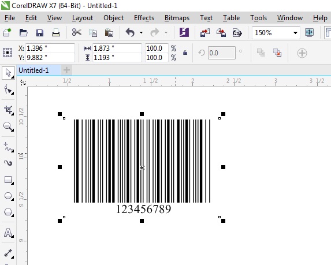Select the Rectangle tool
The height and width of the screenshot is (265, 331).
(9, 180)
